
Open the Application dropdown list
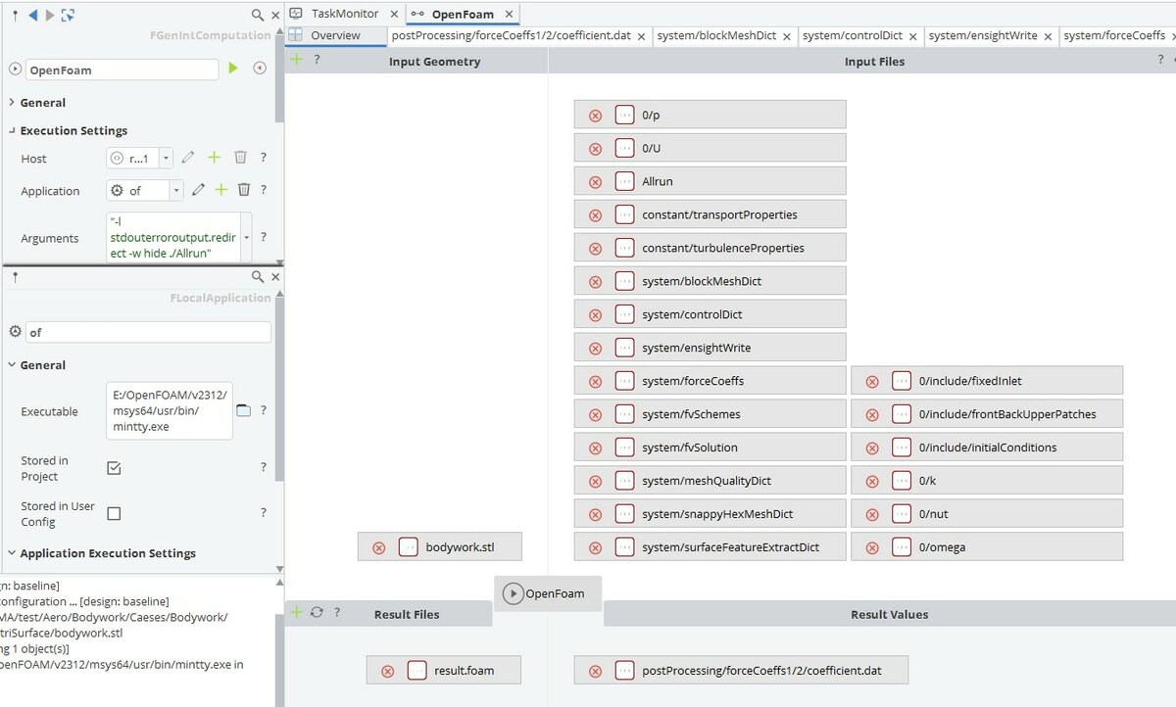[x=176, y=190]
